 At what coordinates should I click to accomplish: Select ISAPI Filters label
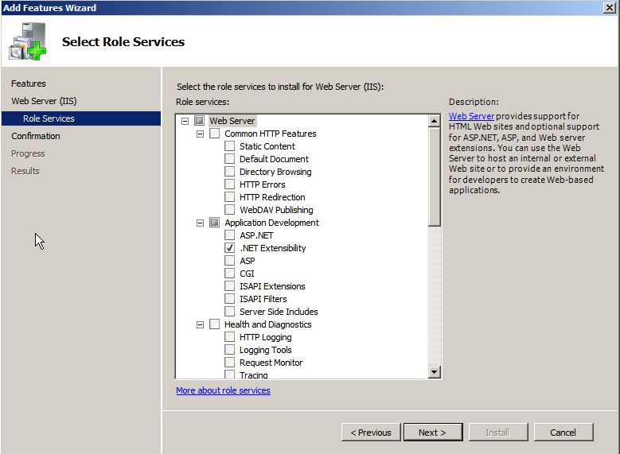pos(263,299)
